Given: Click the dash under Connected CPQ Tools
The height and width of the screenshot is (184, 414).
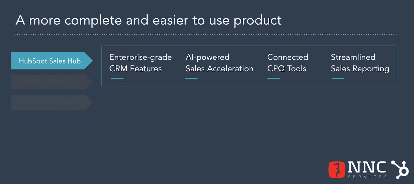Looking at the screenshot, I should 274,78.
